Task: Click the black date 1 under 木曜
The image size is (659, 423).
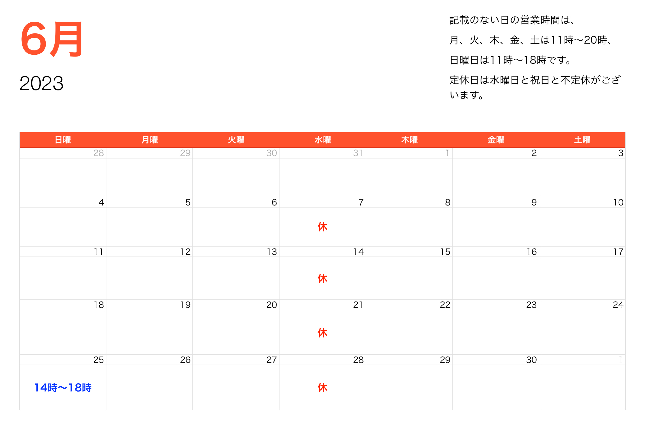Action: 448,153
